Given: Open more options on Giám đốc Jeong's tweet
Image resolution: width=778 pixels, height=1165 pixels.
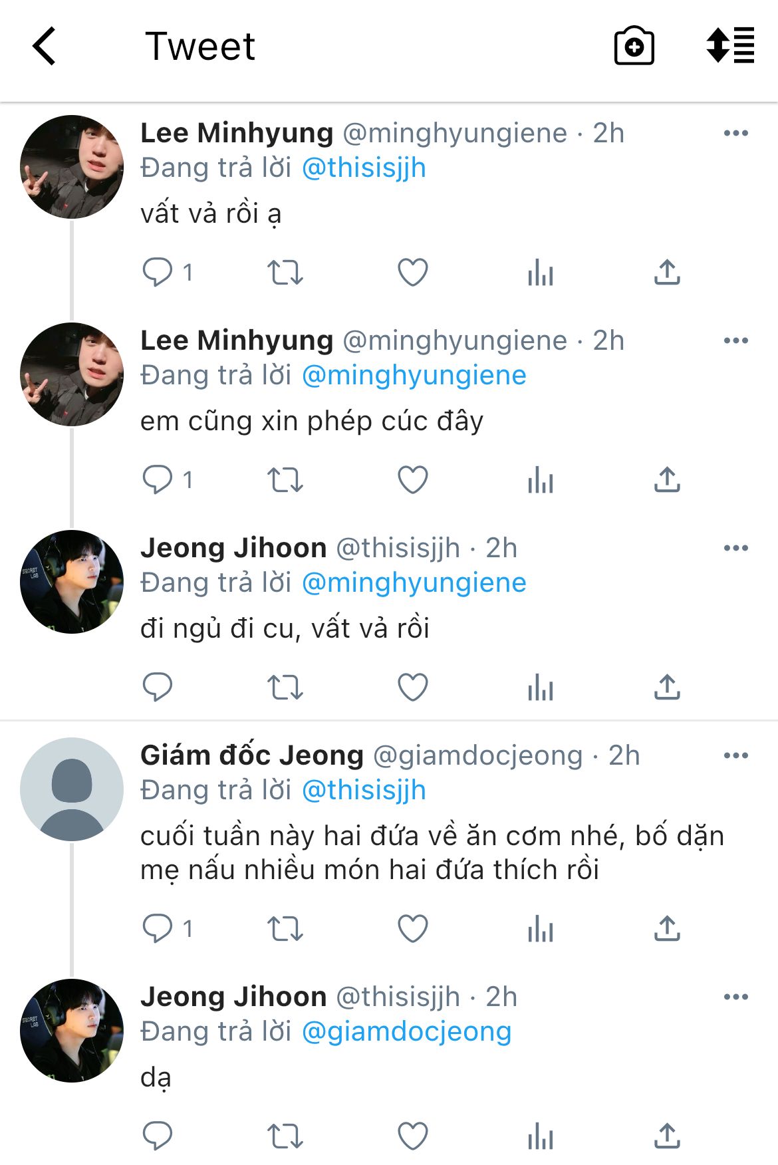Looking at the screenshot, I should pyautogui.click(x=735, y=756).
